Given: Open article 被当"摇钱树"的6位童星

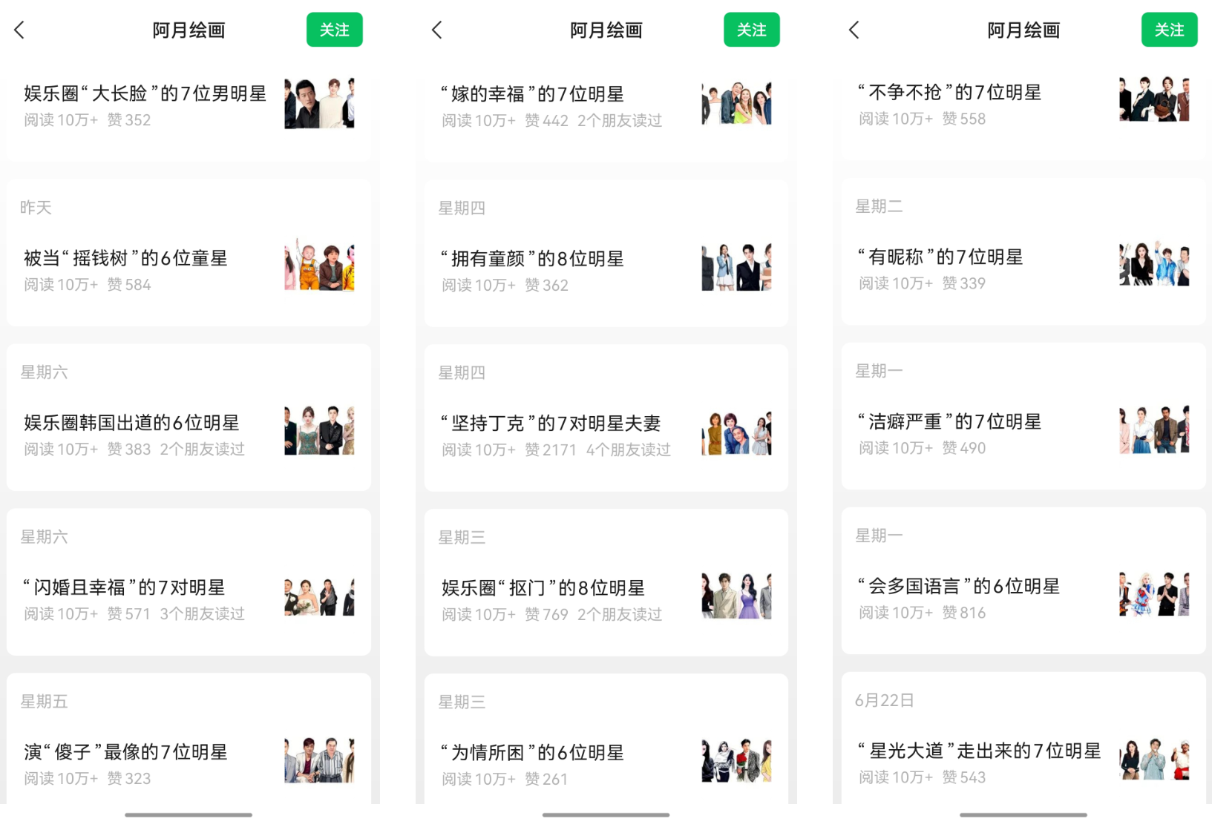Looking at the screenshot, I should (125, 259).
